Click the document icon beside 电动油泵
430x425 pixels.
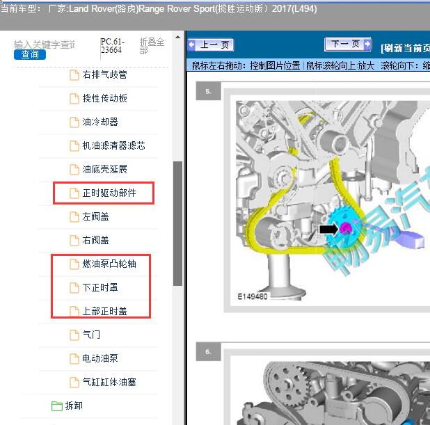74,359
